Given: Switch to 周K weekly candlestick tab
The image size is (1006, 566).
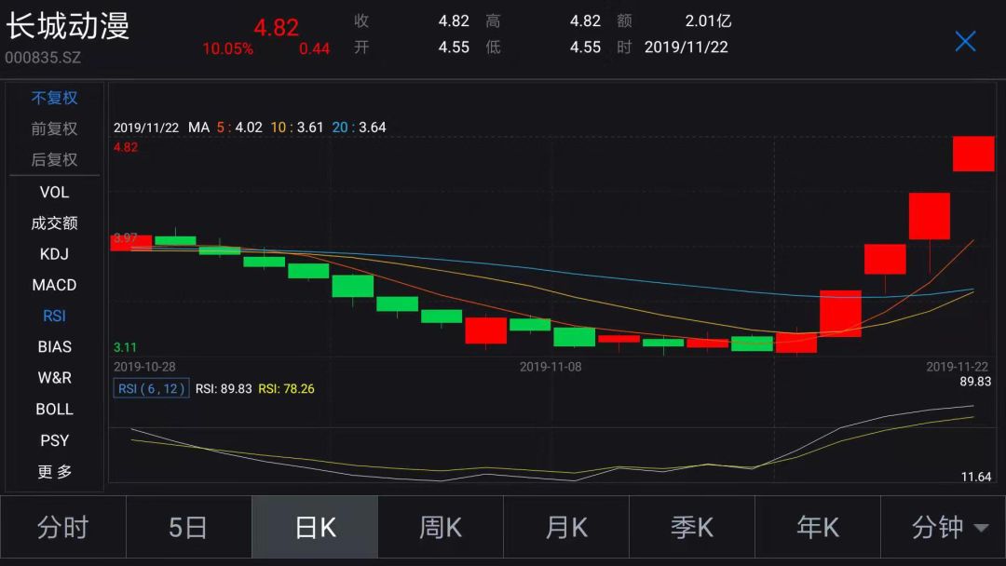Looking at the screenshot, I should [x=440, y=528].
